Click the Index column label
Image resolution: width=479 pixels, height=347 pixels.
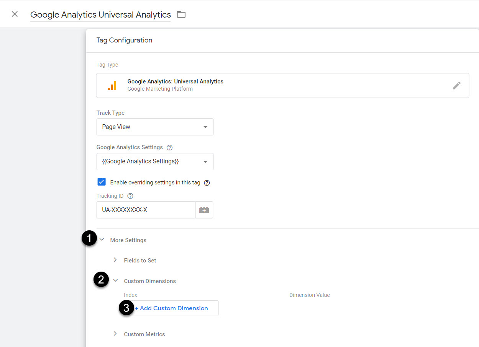click(131, 295)
